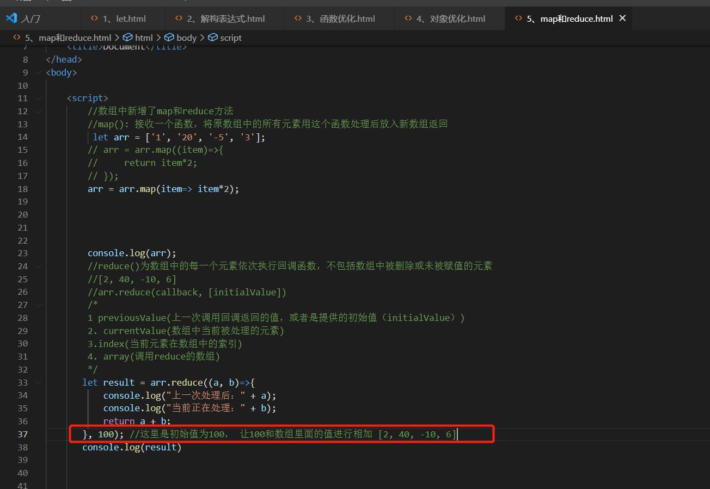Click the 2. currentValue comment line
The height and width of the screenshot is (489, 710).
pyautogui.click(x=186, y=331)
